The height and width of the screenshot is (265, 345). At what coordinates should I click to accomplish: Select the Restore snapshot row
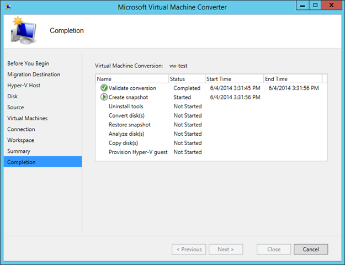pos(211,125)
